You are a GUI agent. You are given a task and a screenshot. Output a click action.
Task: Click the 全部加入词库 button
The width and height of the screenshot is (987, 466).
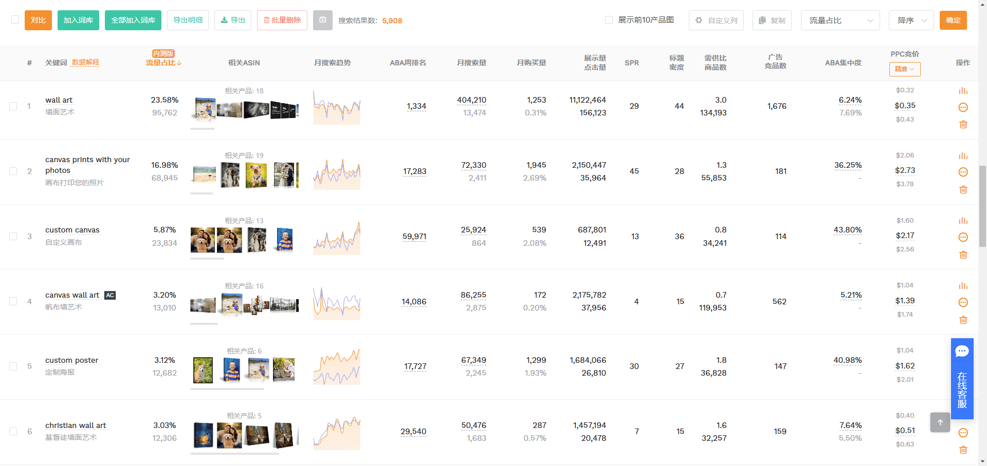(133, 20)
